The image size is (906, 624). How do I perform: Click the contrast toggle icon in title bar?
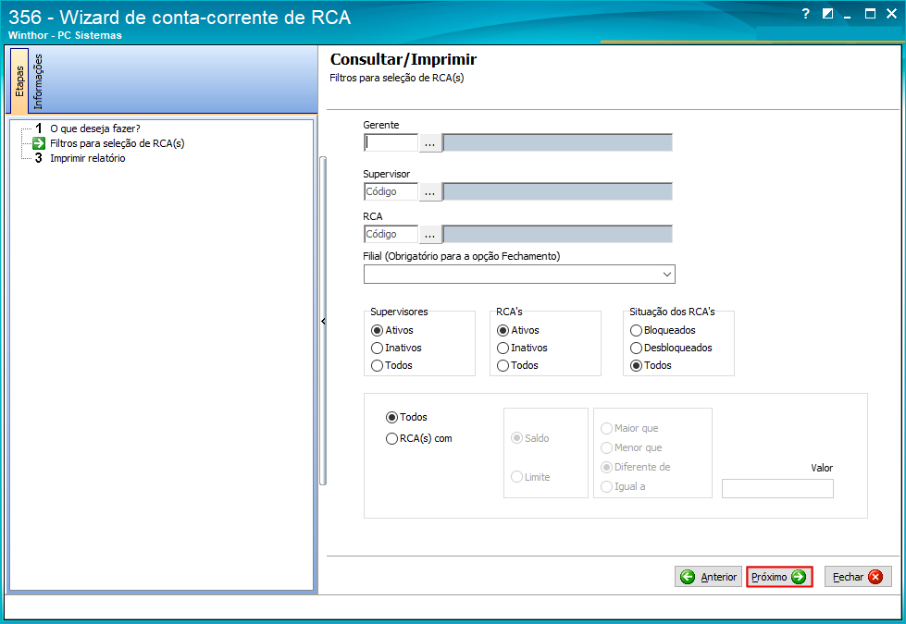pos(827,14)
